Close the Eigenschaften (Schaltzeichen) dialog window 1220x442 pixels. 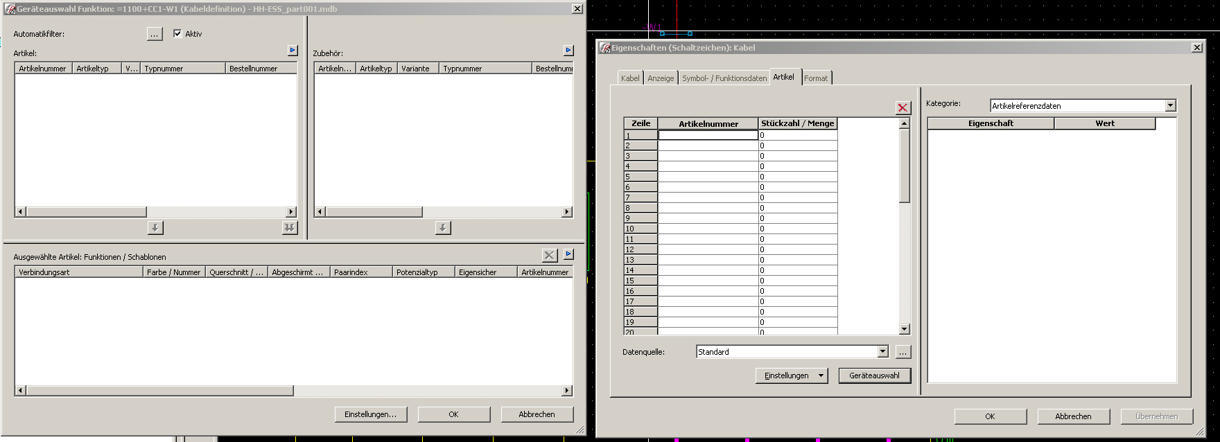1196,48
